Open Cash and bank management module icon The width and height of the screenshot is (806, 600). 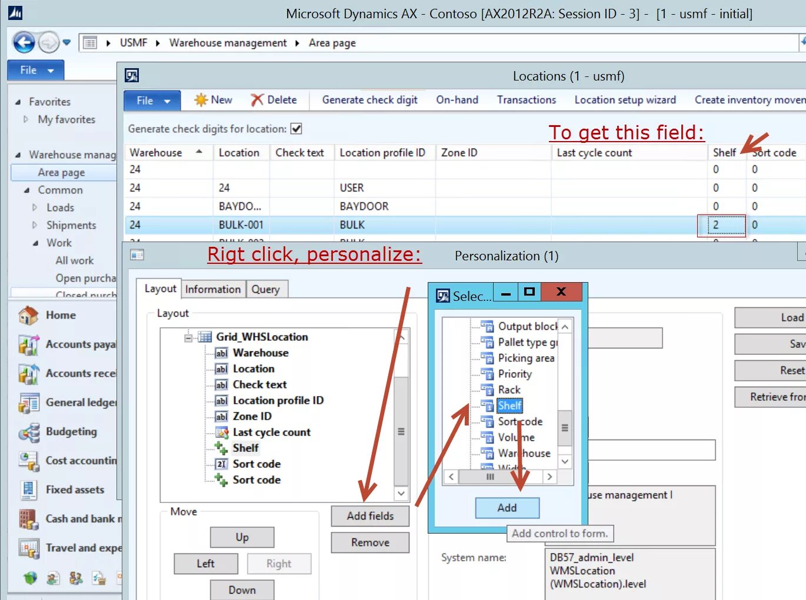tap(28, 519)
